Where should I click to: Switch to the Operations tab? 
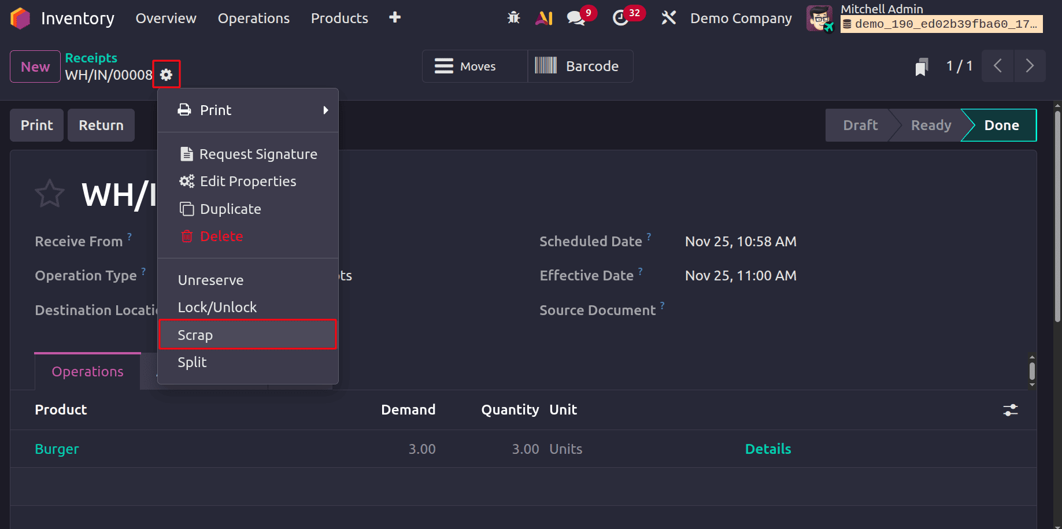click(x=87, y=372)
